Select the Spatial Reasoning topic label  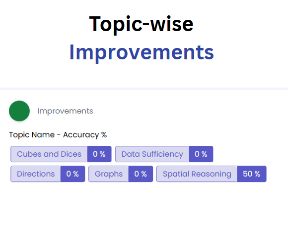click(197, 174)
